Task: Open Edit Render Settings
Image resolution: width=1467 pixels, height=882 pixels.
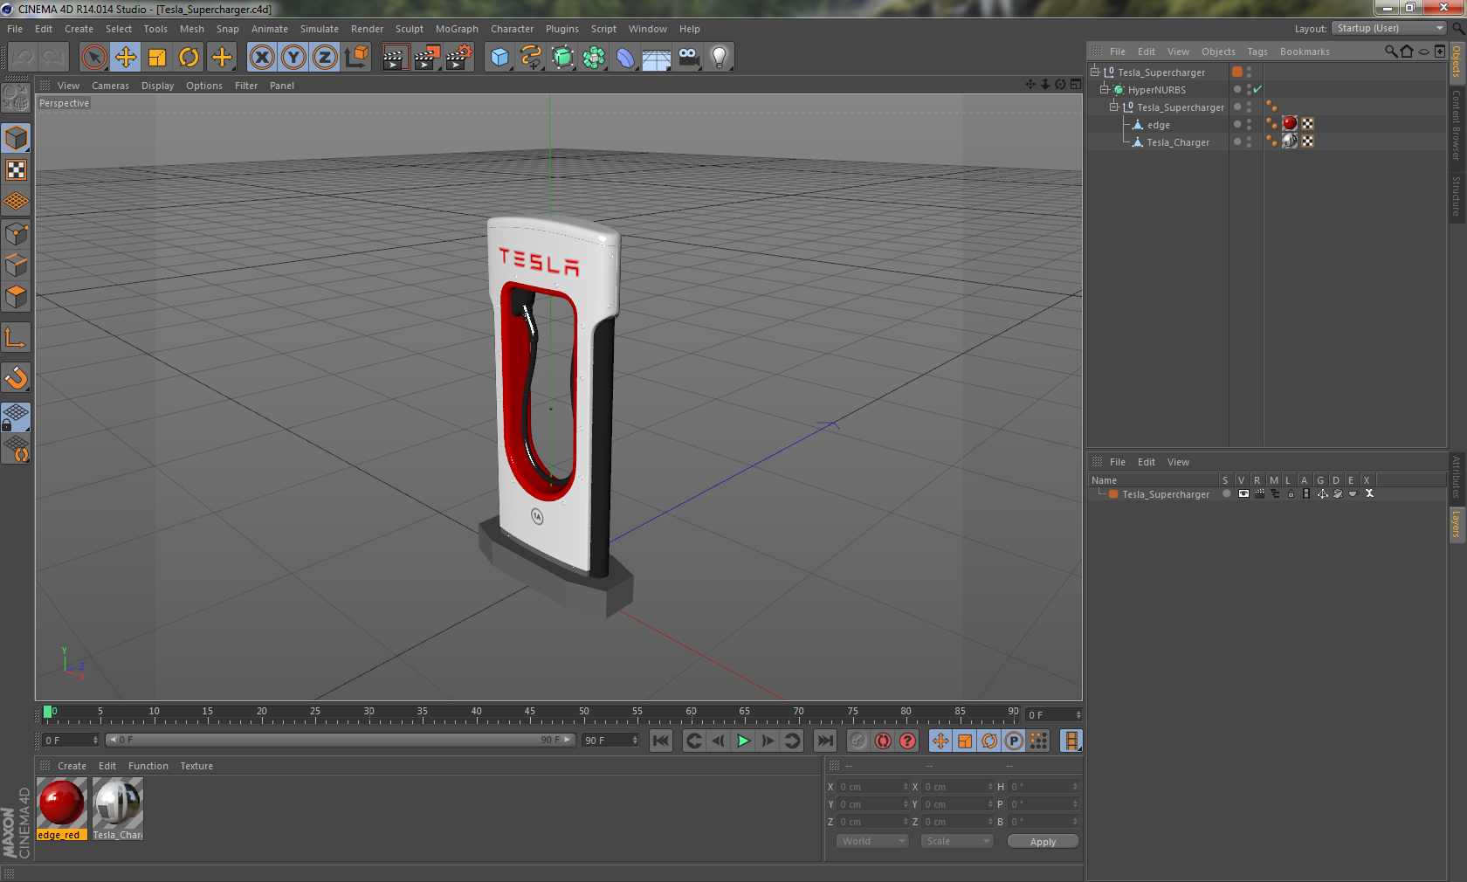Action: click(x=459, y=58)
